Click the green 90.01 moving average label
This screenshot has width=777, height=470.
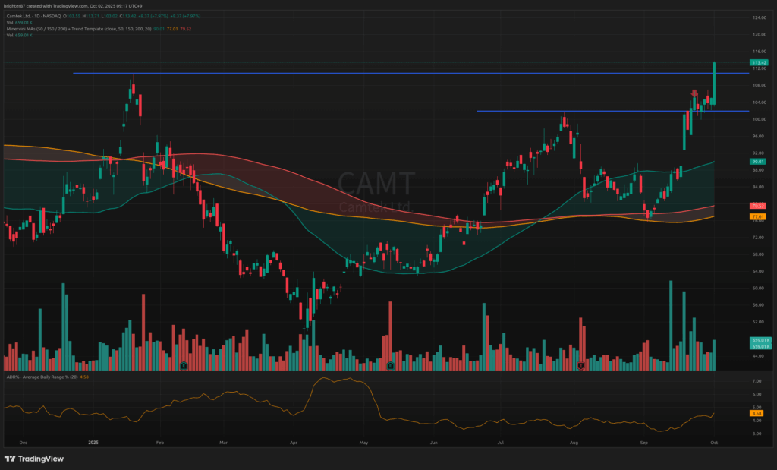point(757,162)
